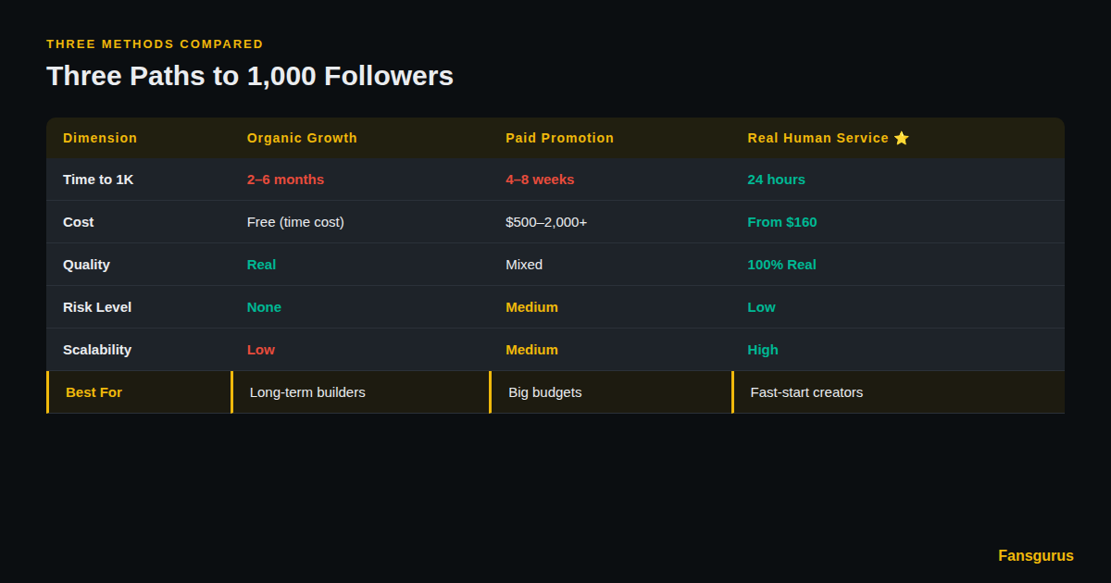Screen dimensions: 1111x583
Task: Click the '$500–2,000+' cost cell
Action: [x=546, y=222]
